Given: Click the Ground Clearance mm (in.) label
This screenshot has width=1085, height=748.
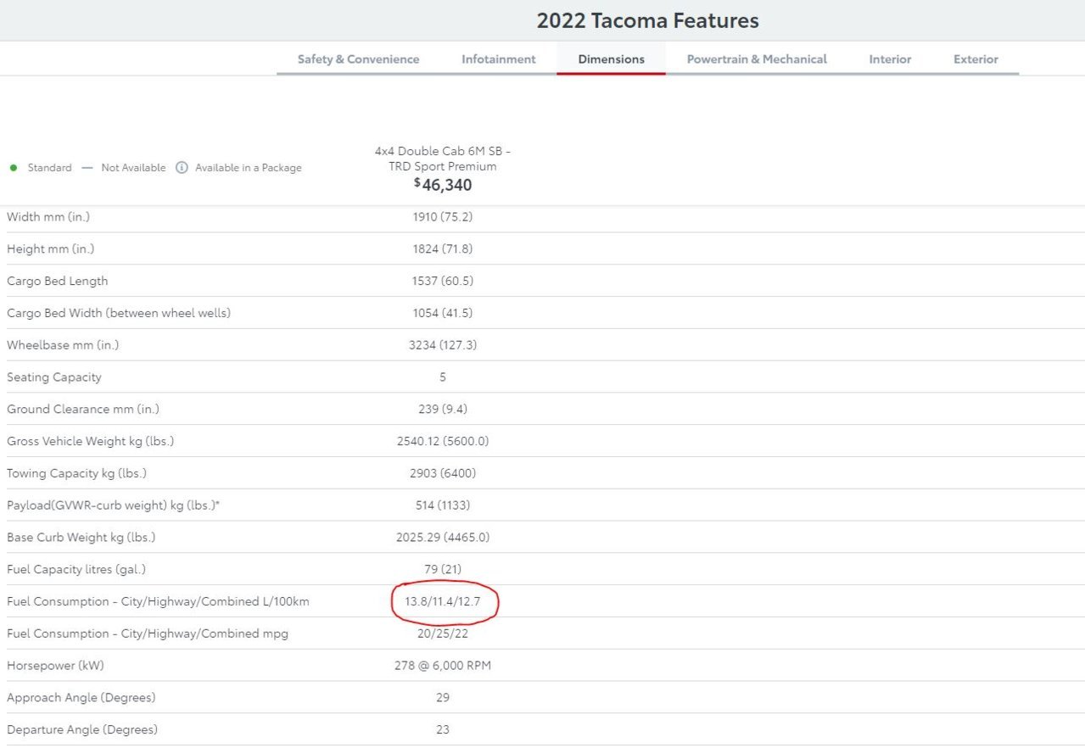Looking at the screenshot, I should 83,409.
